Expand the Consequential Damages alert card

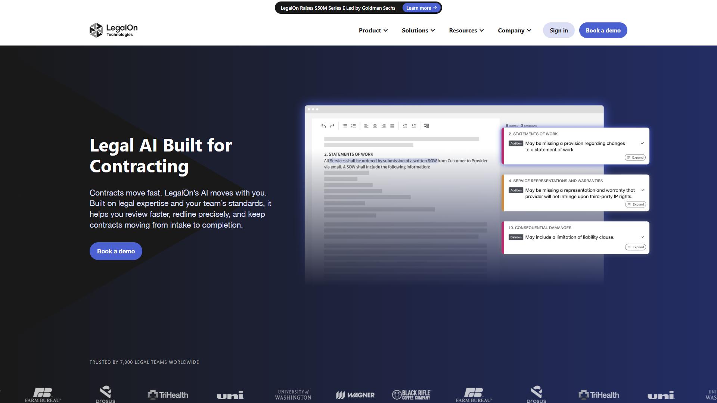636,247
